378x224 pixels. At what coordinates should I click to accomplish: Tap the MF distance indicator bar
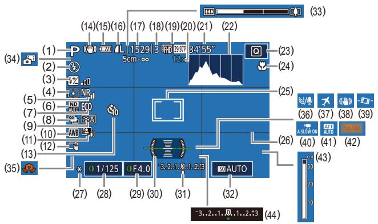305,187
